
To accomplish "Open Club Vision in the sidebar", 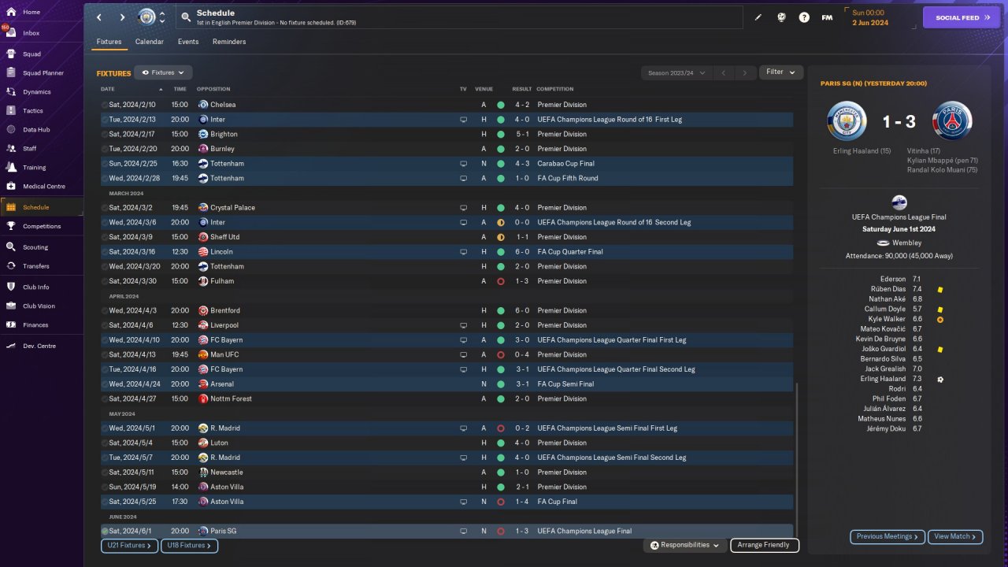I will [43, 306].
